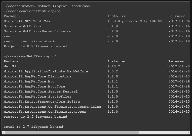
Task: Click the Microsoft.AspNetCore.Diagnostics package name
Action: [x=37, y=76]
